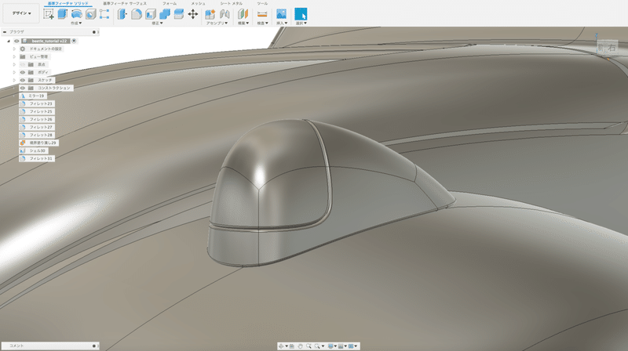The image size is (628, 351).
Task: Switch to the 基準フィーチャ サーフェス tab
Action: [125, 4]
